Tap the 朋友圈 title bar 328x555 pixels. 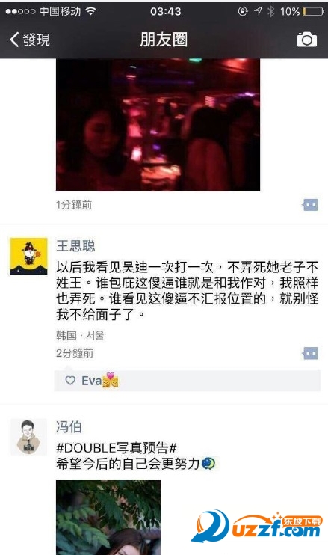coord(164,40)
